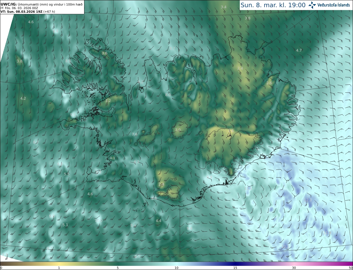Click the light pink colorbar segment at 30

pos(294,264)
